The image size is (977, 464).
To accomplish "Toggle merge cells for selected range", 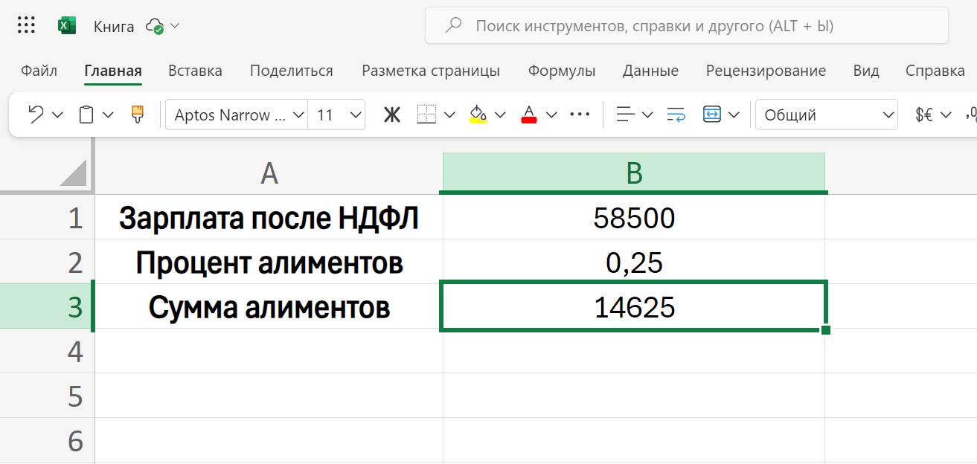I will point(712,114).
